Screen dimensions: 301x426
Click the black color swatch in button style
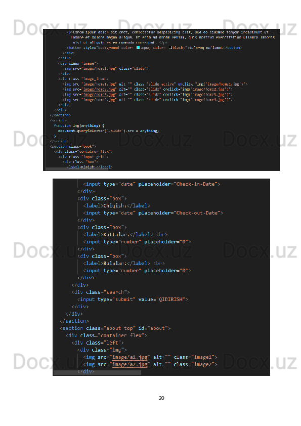tap(170, 48)
